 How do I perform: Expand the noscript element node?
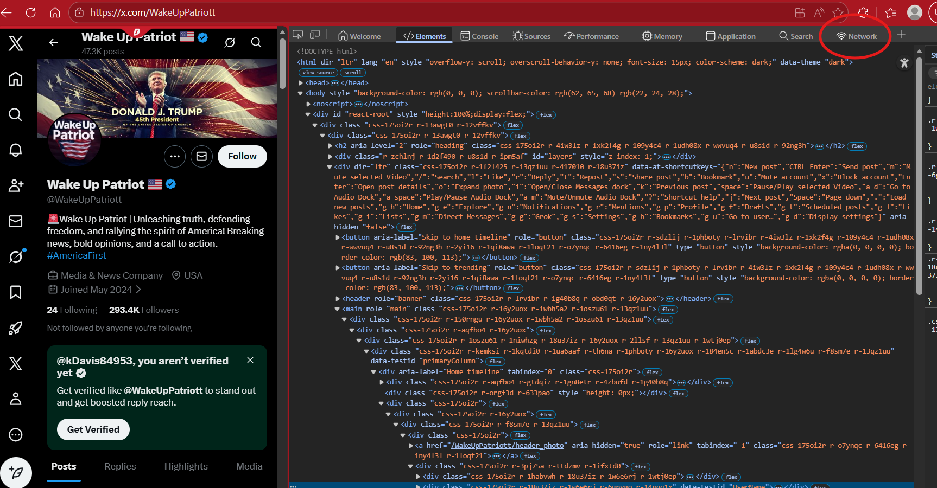click(308, 104)
